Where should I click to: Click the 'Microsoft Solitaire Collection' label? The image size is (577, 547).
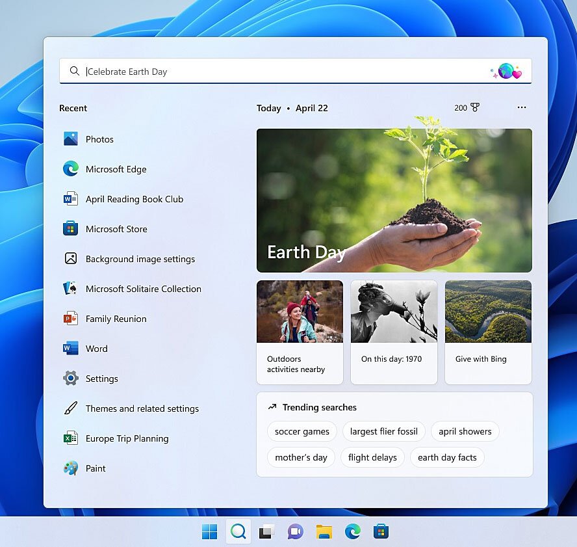coord(144,289)
